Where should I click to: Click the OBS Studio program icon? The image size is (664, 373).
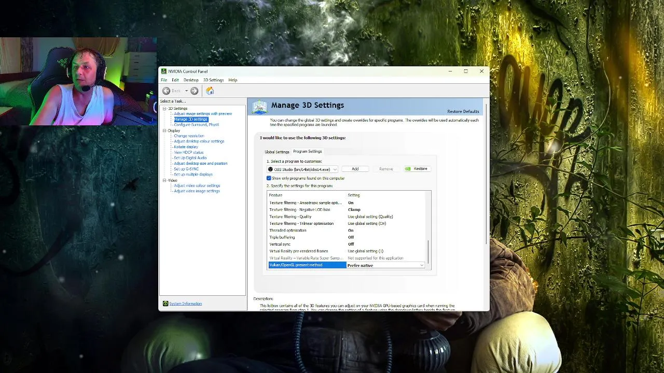270,169
